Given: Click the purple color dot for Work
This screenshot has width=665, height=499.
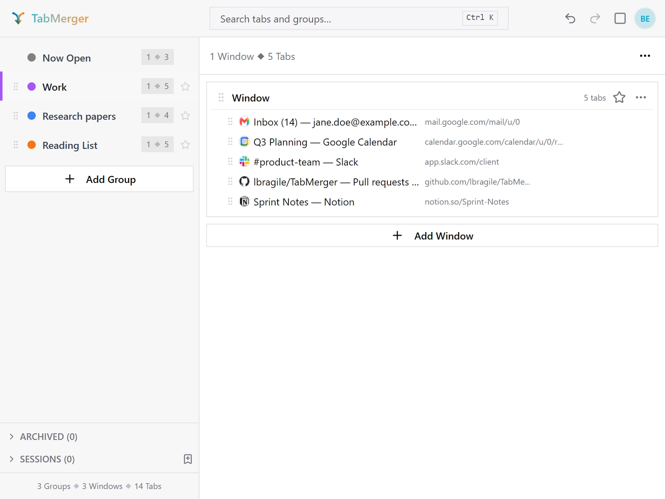Looking at the screenshot, I should pos(32,86).
